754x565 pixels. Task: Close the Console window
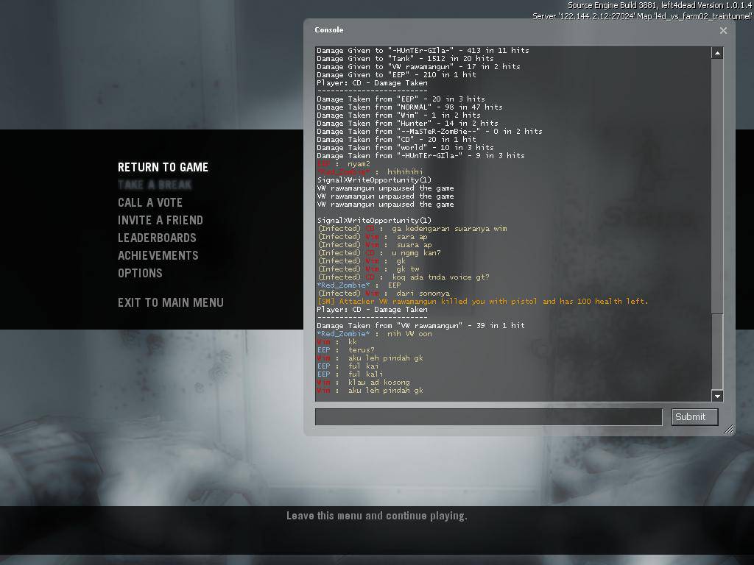point(723,30)
